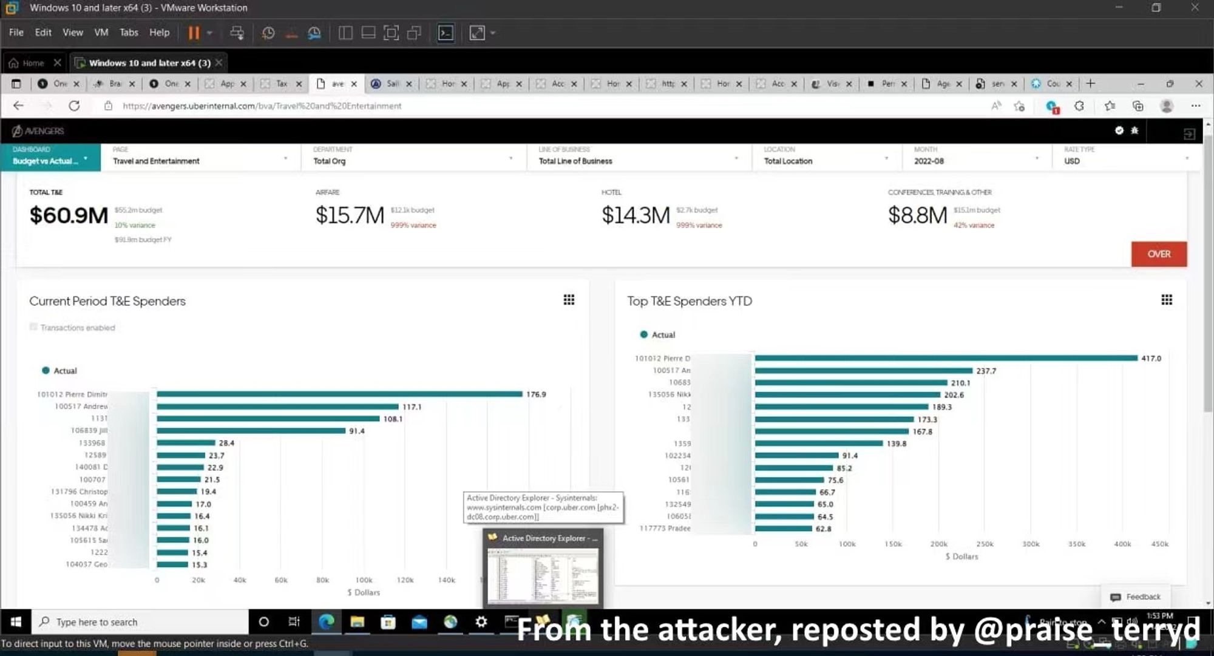Open the VMware console view icon

tap(446, 33)
